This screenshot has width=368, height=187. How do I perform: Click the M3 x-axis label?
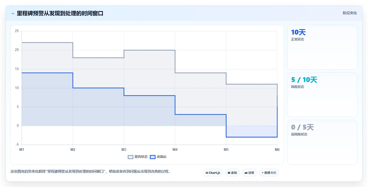click(124, 149)
